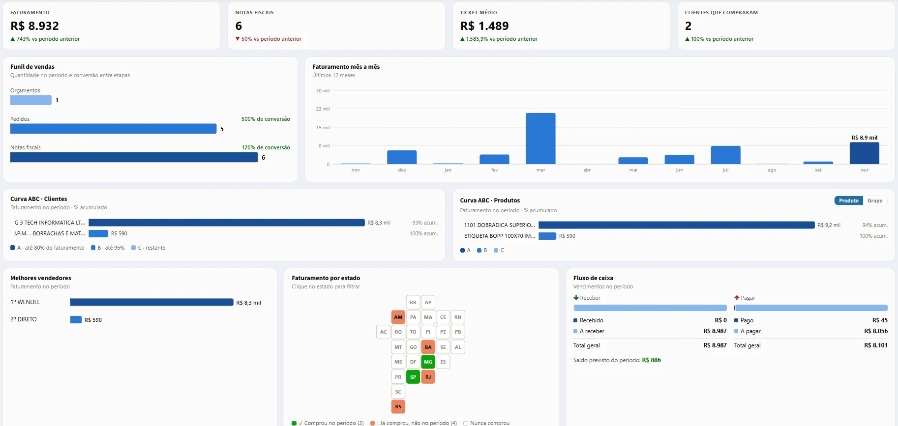Screen dimensions: 898x426
Task: Click the J.P.M. - BORRACHAS client row
Action: click(224, 233)
